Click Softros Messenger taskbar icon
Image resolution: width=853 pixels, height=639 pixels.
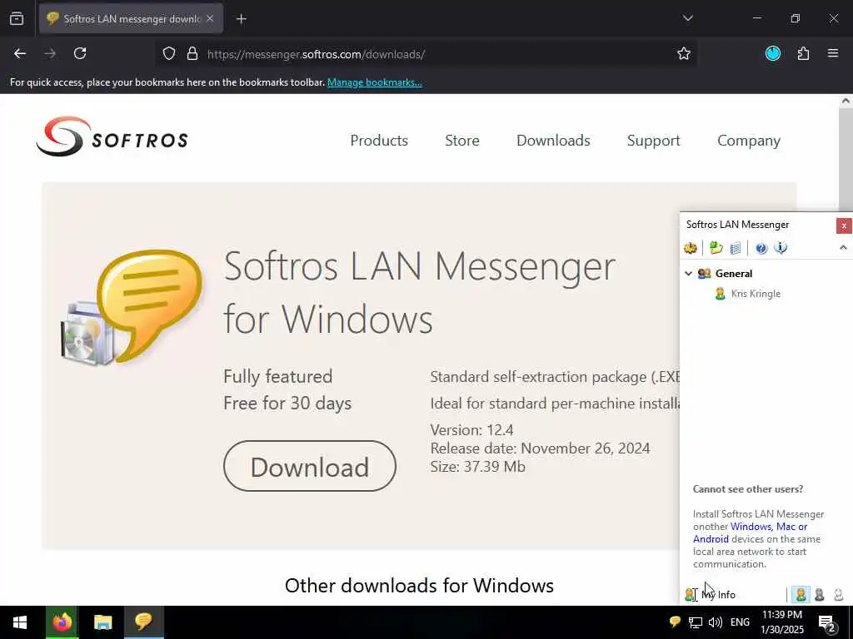click(143, 622)
